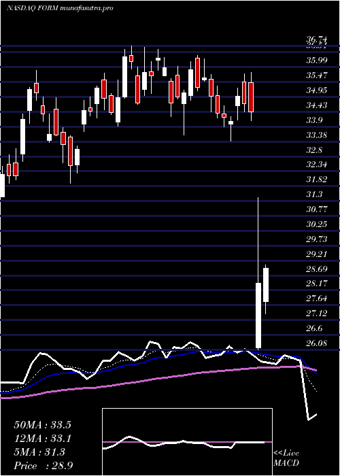
Task: Select the 26.6 price axis label
Action: point(314,328)
